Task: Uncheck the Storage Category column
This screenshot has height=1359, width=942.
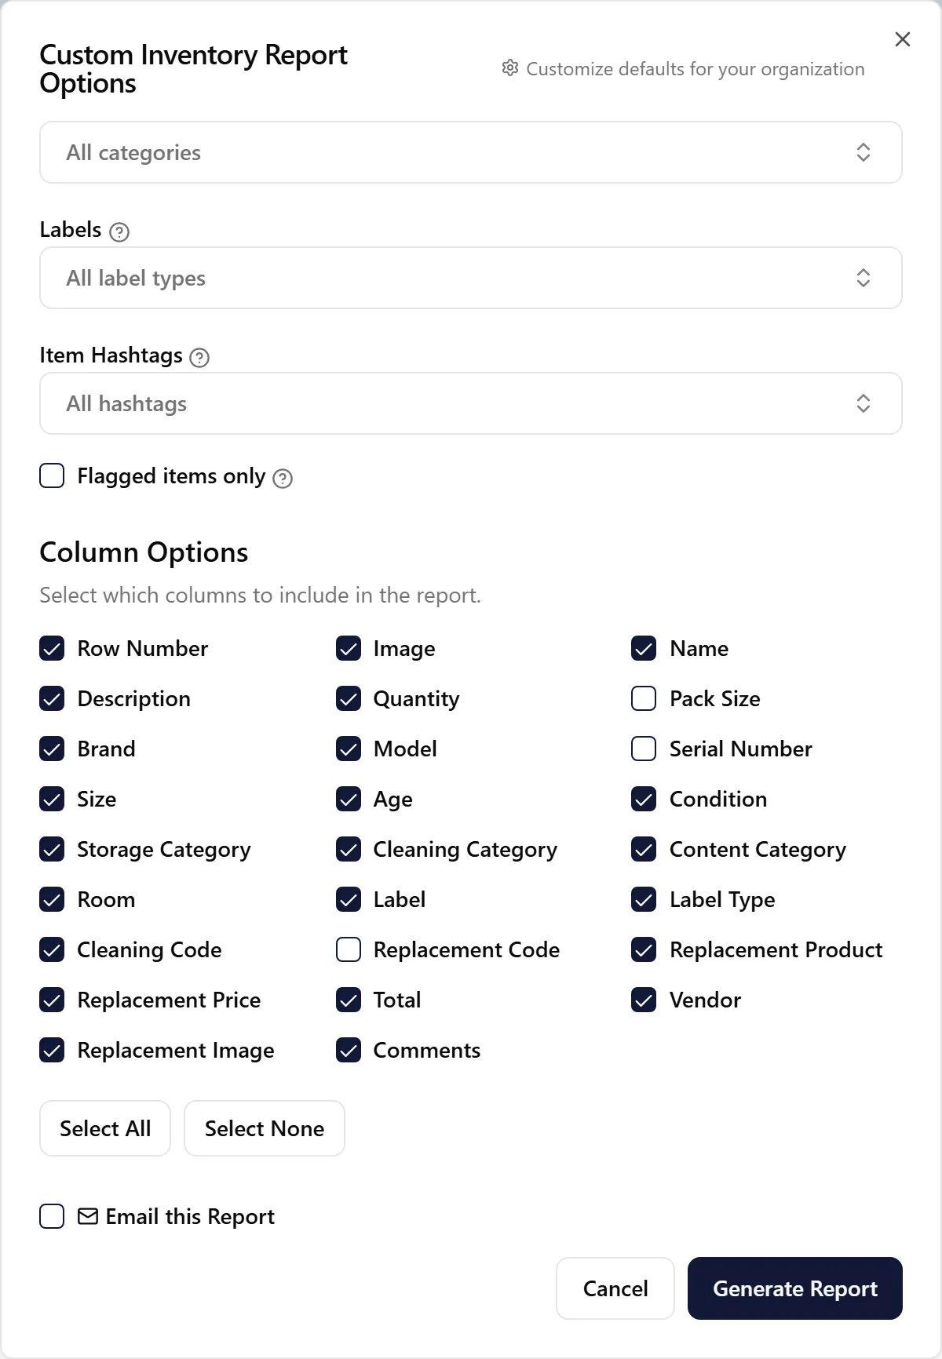Action: tap(52, 849)
